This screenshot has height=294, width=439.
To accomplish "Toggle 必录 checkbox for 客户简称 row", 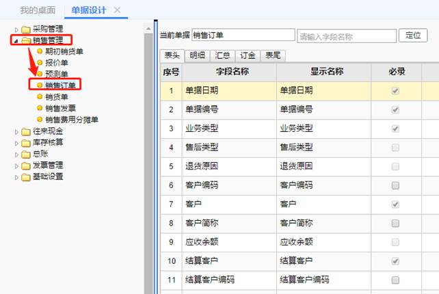I will [395, 224].
